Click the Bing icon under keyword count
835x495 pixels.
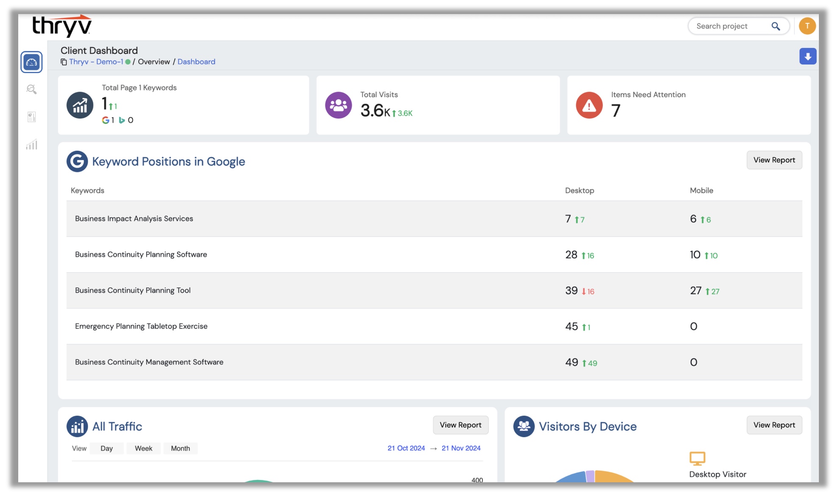[x=122, y=120]
